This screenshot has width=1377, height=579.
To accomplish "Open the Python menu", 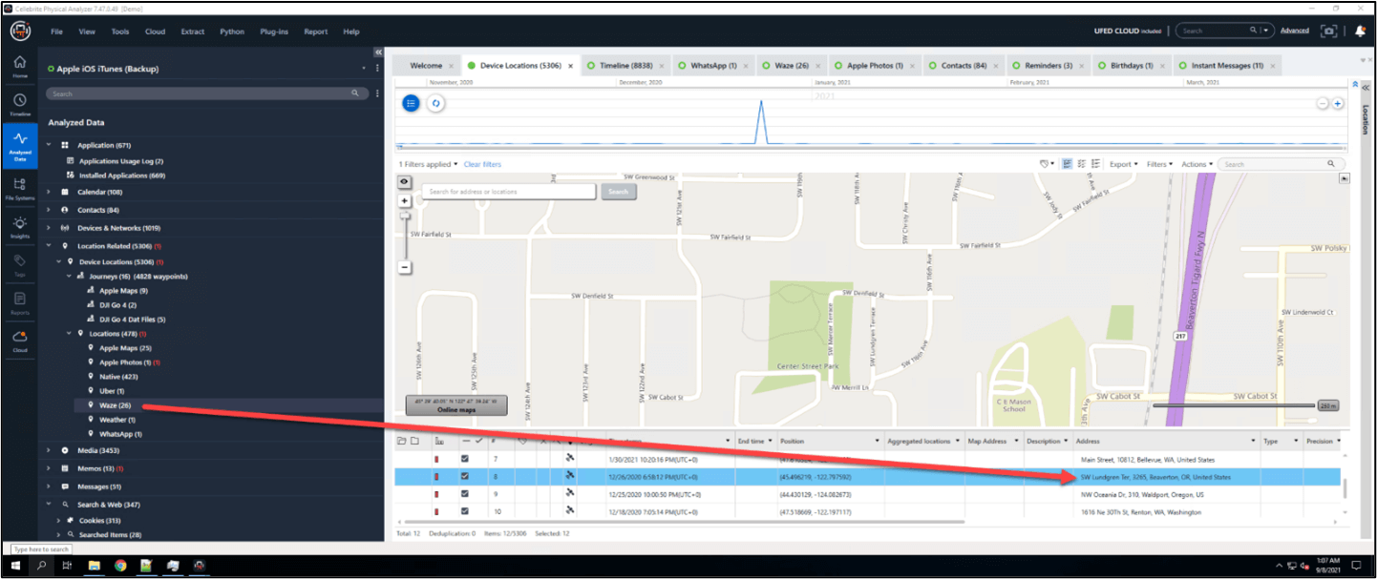I will (232, 31).
